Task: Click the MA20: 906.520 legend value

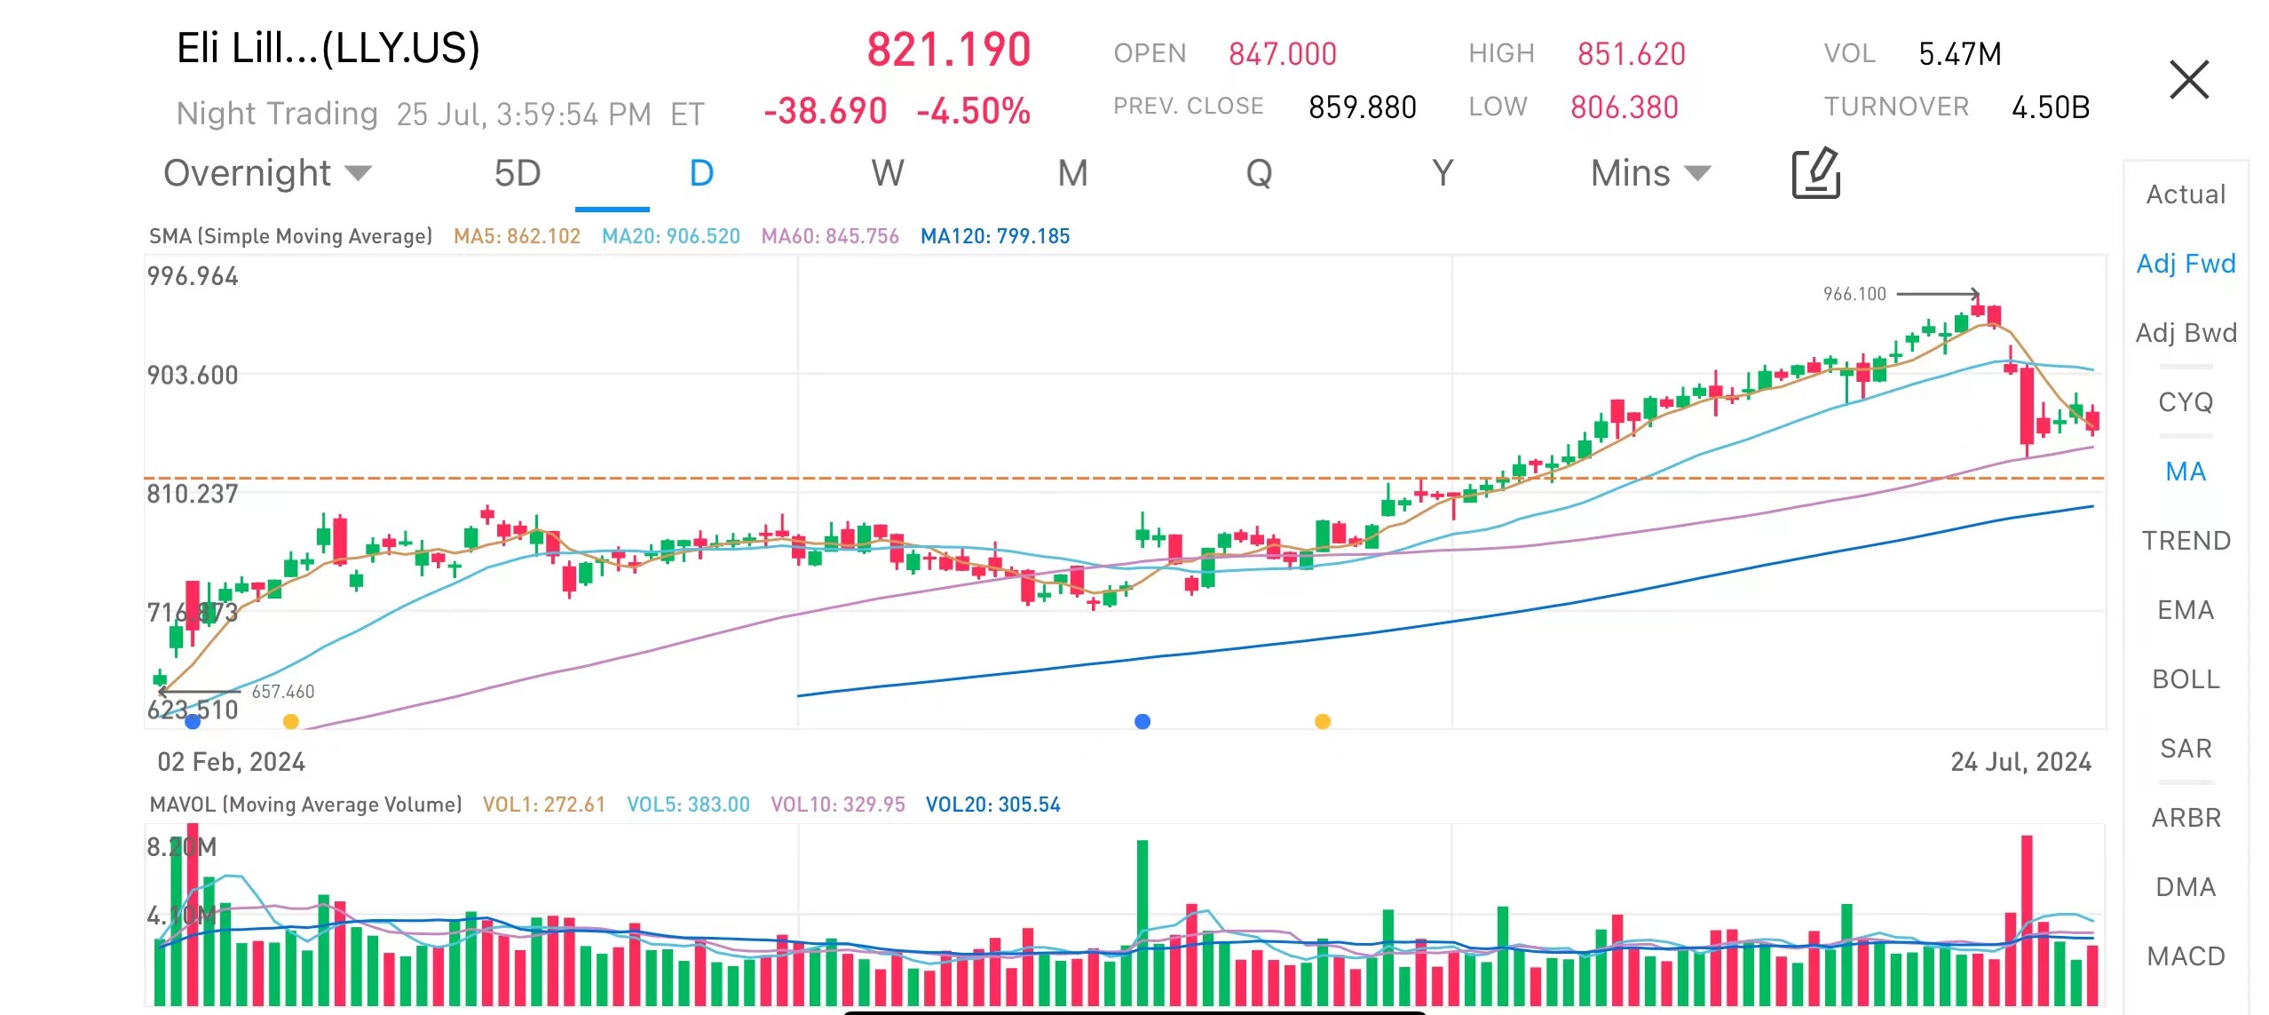Action: [x=671, y=236]
